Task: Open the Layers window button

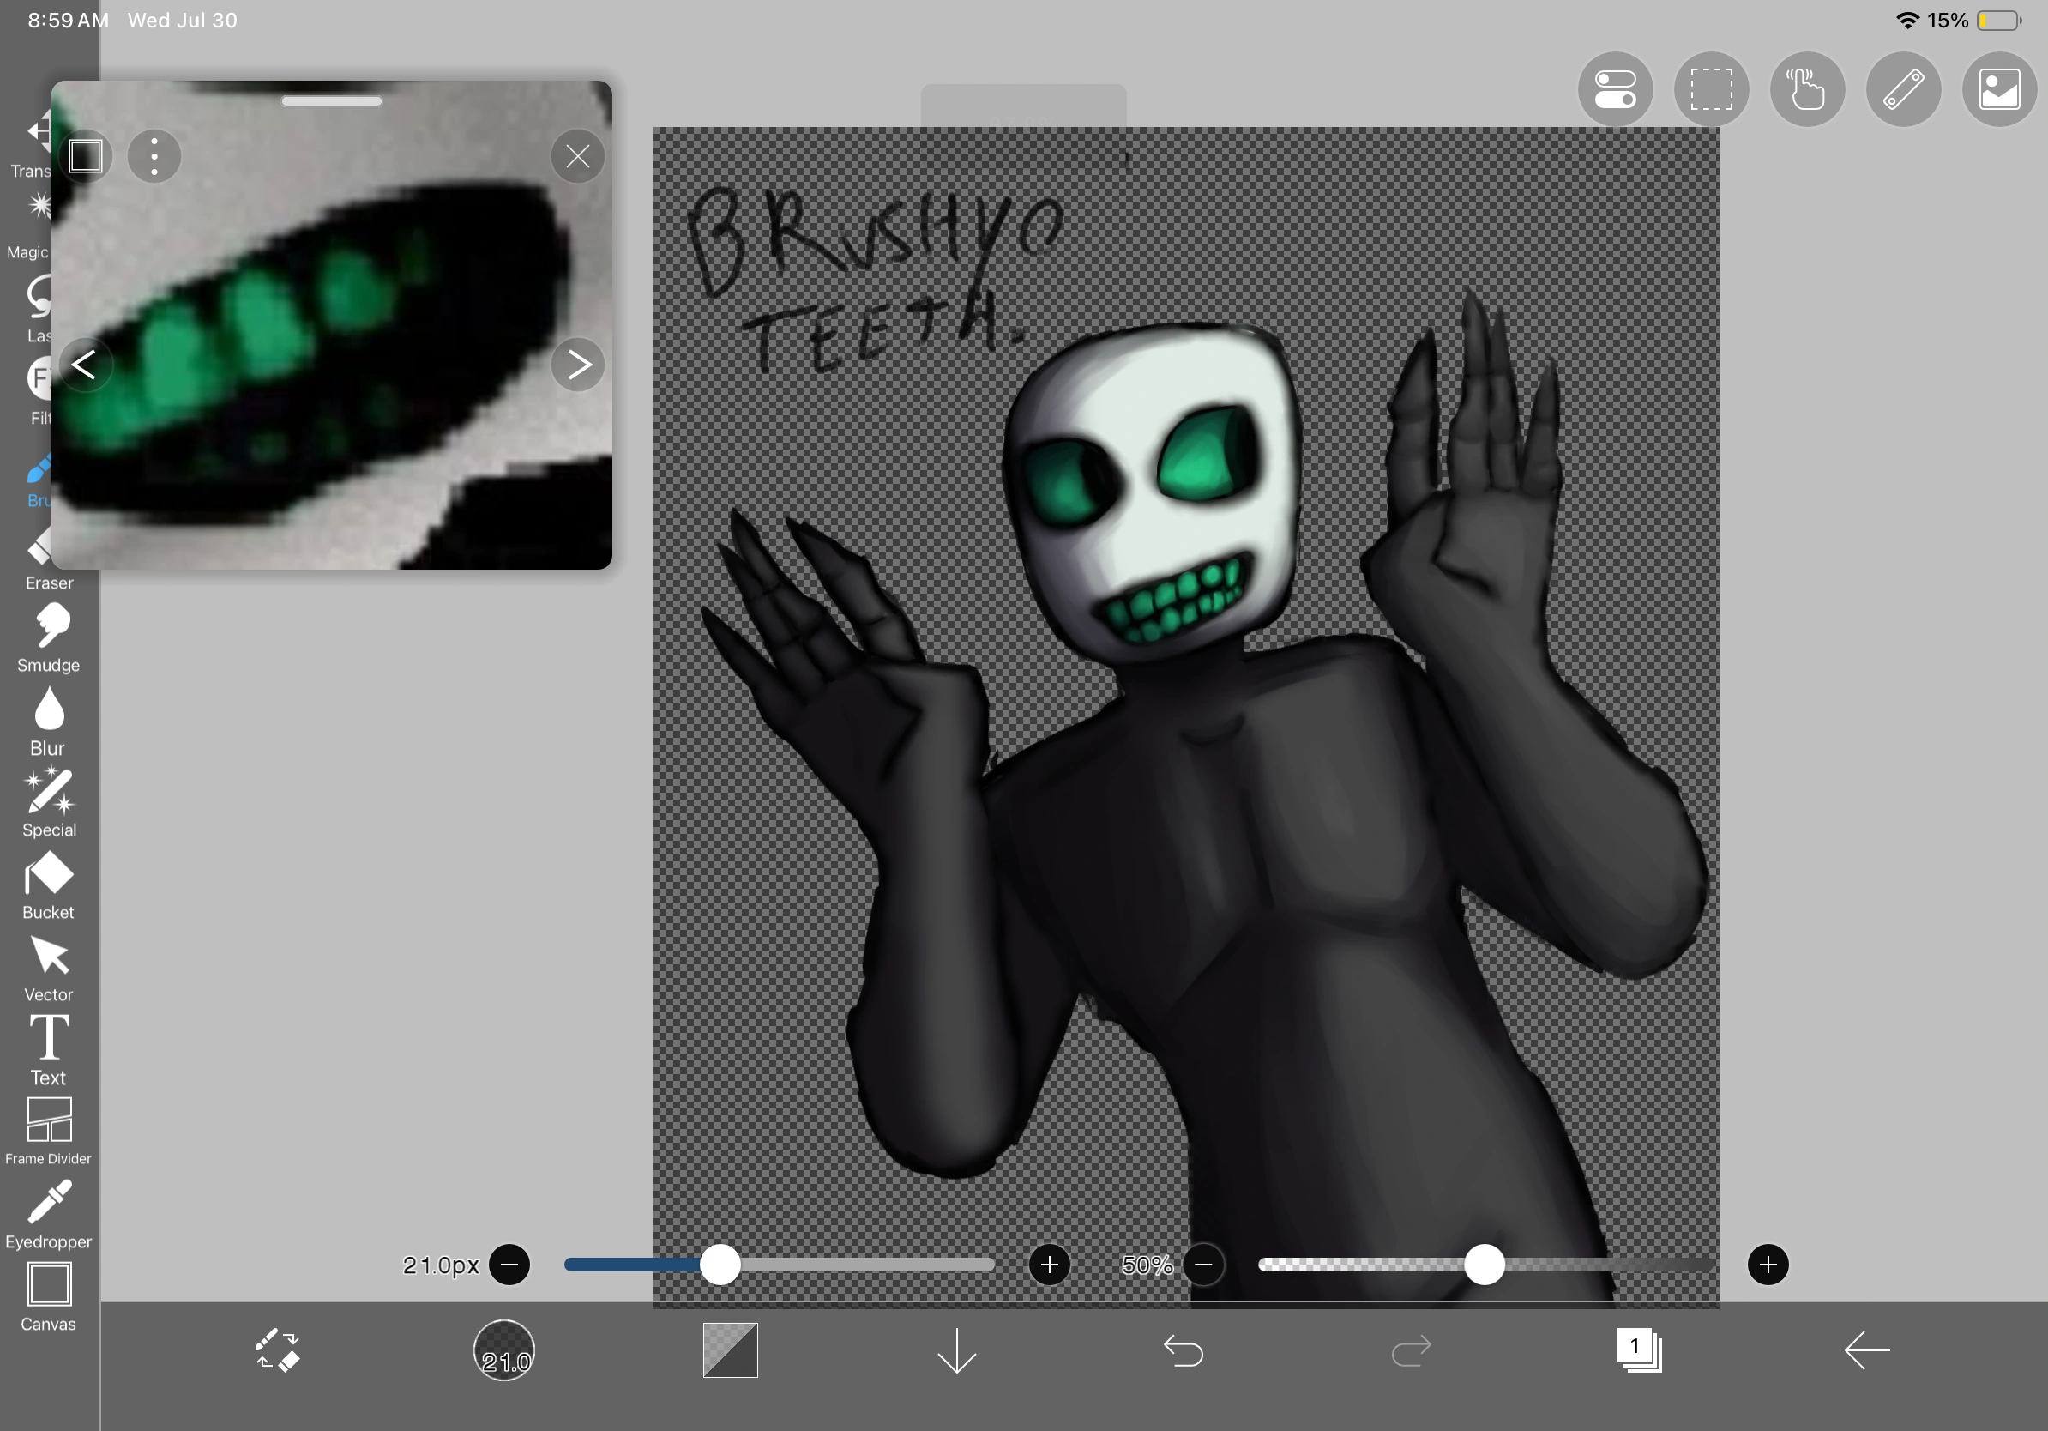Action: (1639, 1350)
